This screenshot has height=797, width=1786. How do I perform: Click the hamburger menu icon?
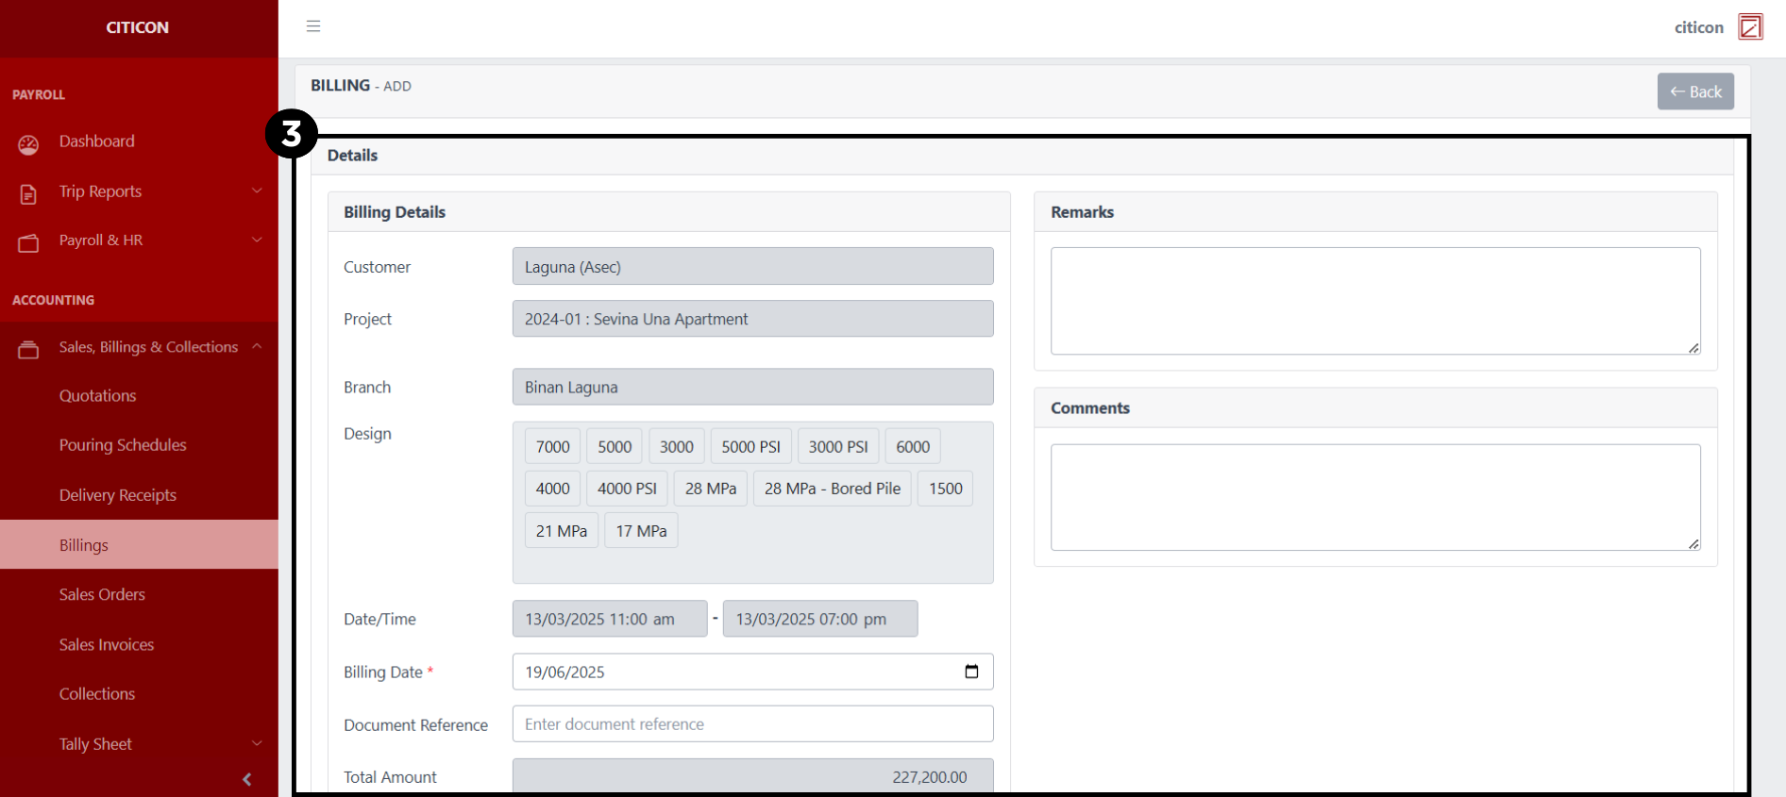click(313, 26)
